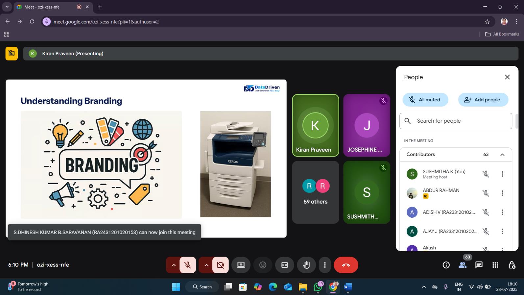Image resolution: width=524 pixels, height=295 pixels.
Task: Open meeting details info icon
Action: [446, 265]
